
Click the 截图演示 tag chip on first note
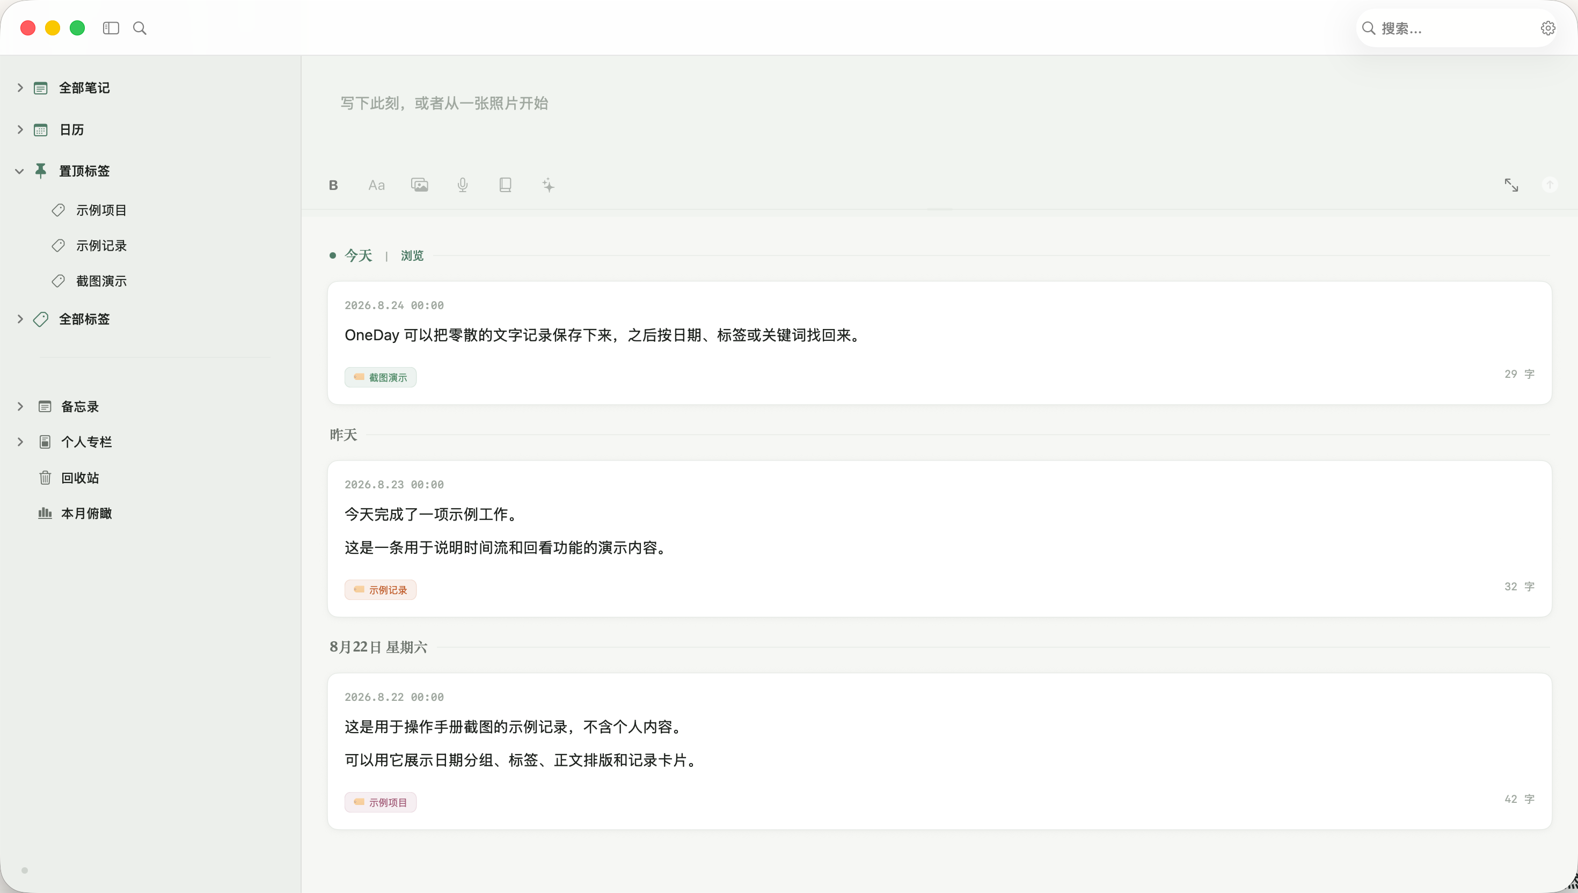[x=380, y=377]
